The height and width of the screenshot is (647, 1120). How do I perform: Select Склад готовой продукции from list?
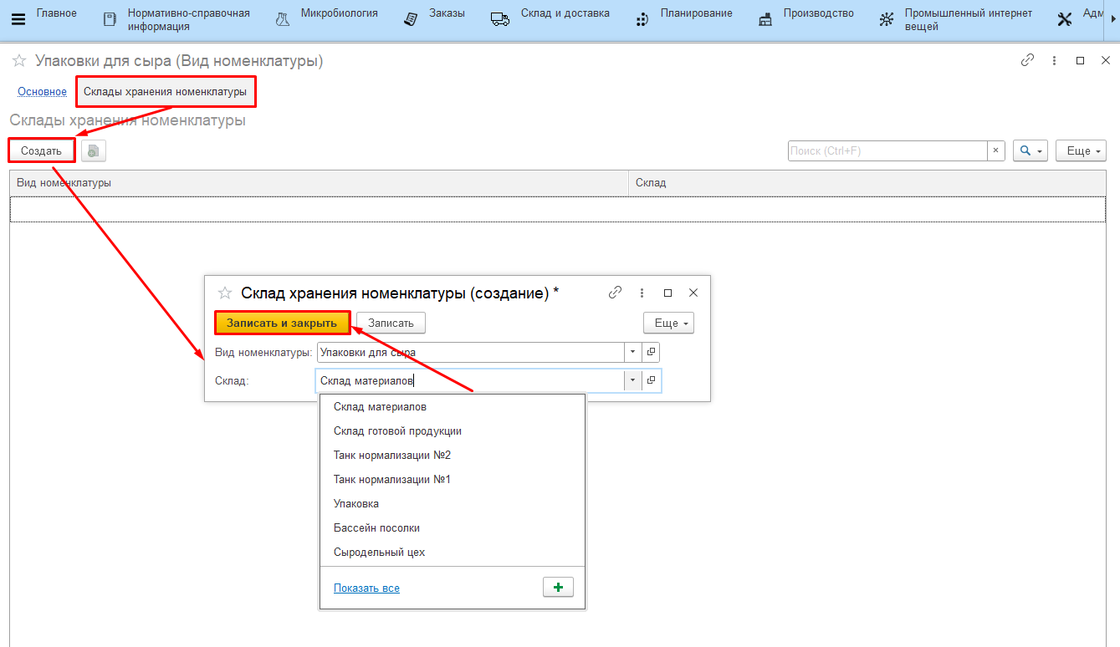click(x=397, y=431)
